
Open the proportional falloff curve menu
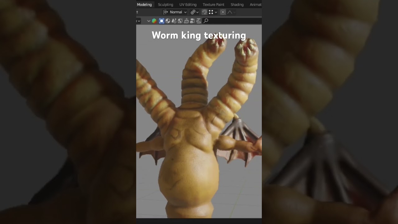pos(231,12)
